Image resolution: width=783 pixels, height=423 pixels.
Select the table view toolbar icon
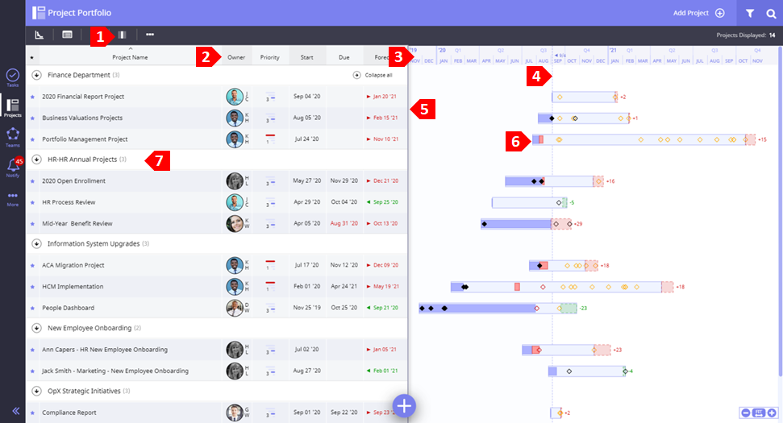tap(67, 35)
